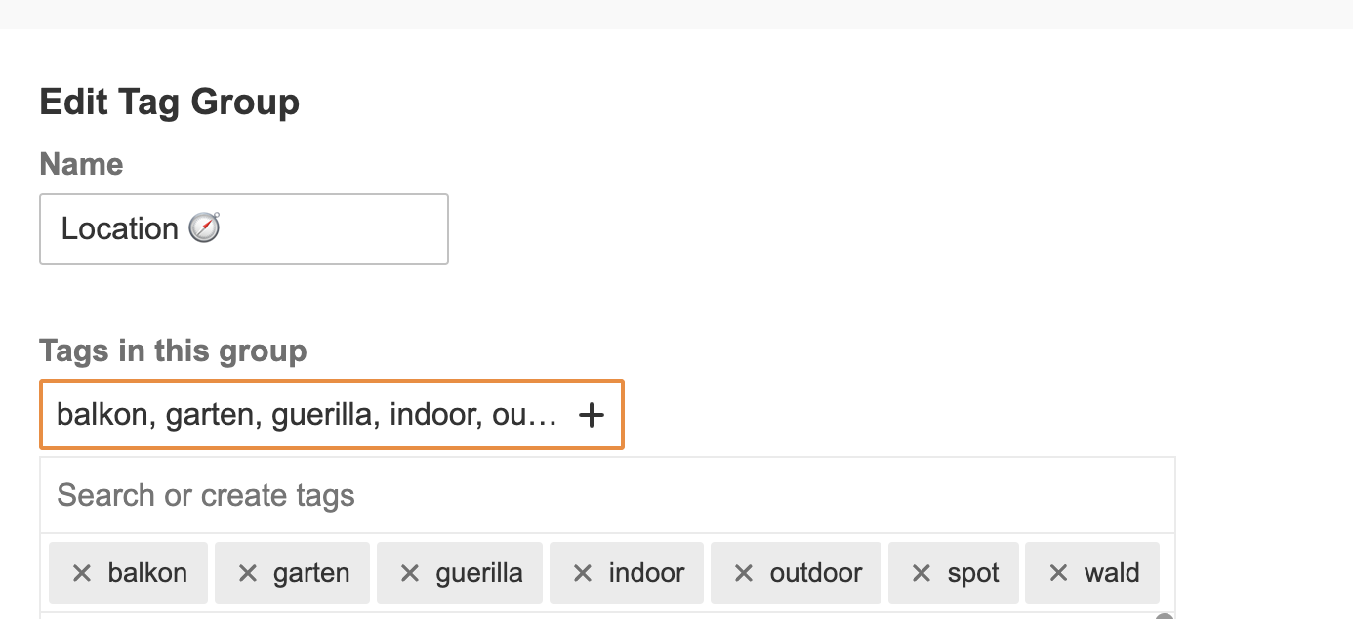Select the garten tag chip text
The width and height of the screenshot is (1353, 619).
(x=311, y=574)
